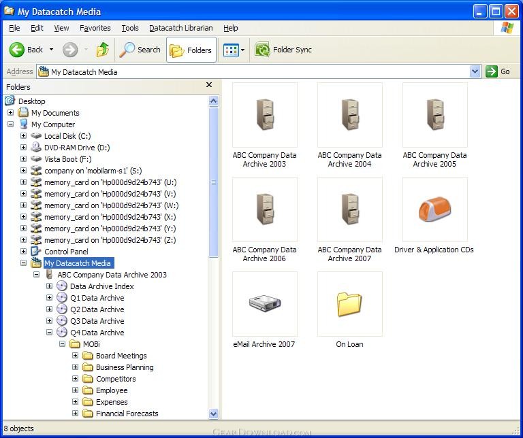Click the DVD-RAM Drive (D:) icon
The image size is (523, 438).
pyautogui.click(x=36, y=147)
